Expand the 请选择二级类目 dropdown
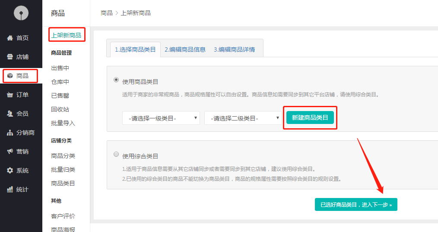The image size is (438, 232). 243,118
